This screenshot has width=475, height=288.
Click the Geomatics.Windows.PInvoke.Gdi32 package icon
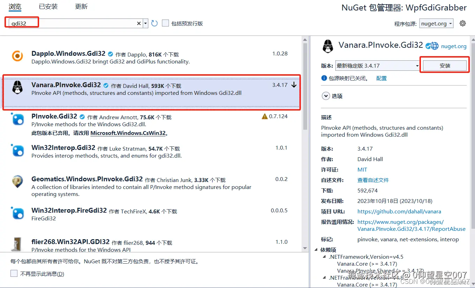17,182
